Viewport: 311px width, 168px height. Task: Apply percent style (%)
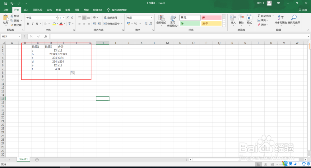pos(136,24)
